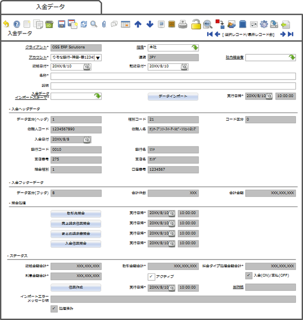The width and height of the screenshot is (303, 320).
Task: Open the 社内担当者 lookup green arrow
Action: coord(292,57)
